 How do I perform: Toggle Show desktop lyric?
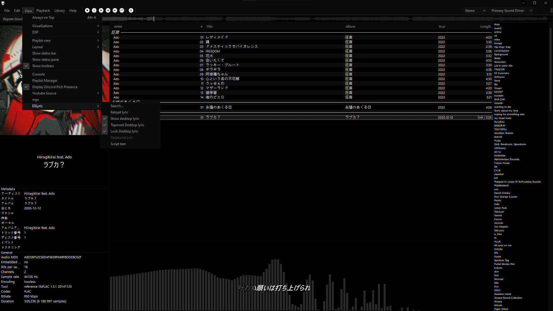(x=125, y=118)
